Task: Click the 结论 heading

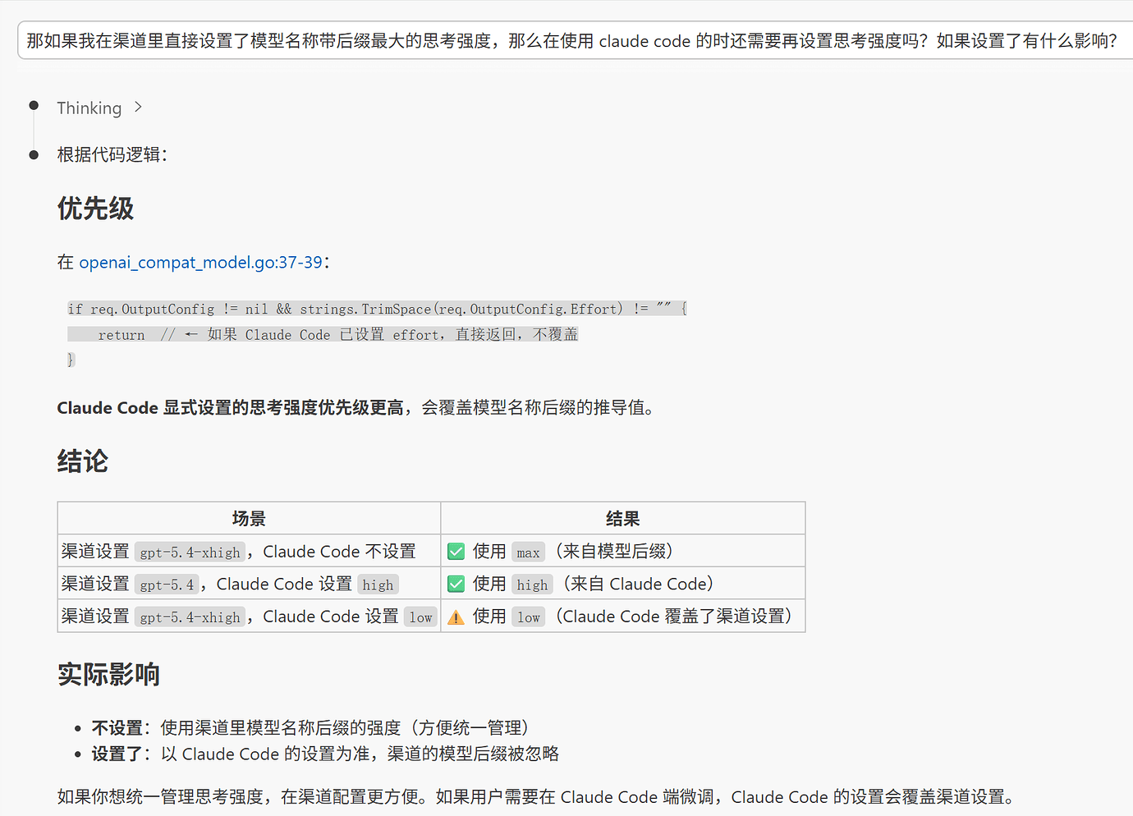Action: pyautogui.click(x=82, y=461)
